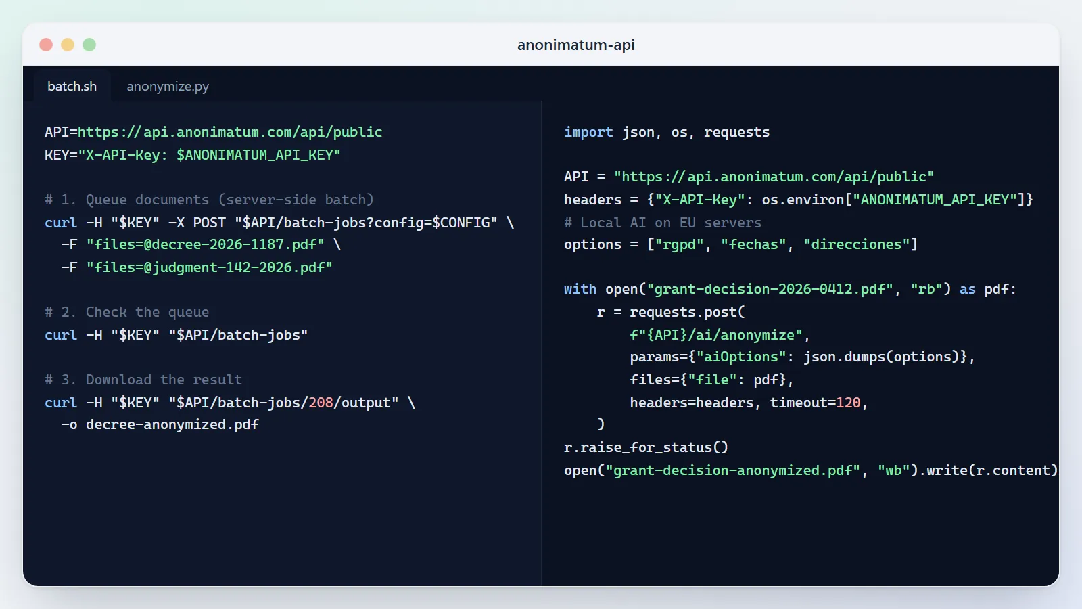1082x609 pixels.
Task: Click the comment '# 3. Download the result'
Action: [x=143, y=380]
